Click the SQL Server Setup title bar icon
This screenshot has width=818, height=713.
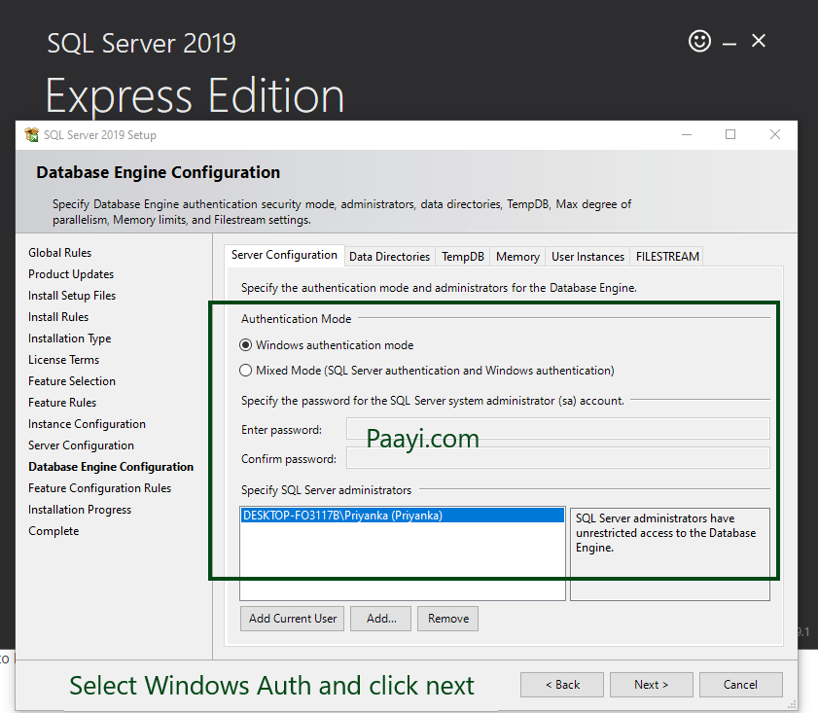tap(32, 135)
